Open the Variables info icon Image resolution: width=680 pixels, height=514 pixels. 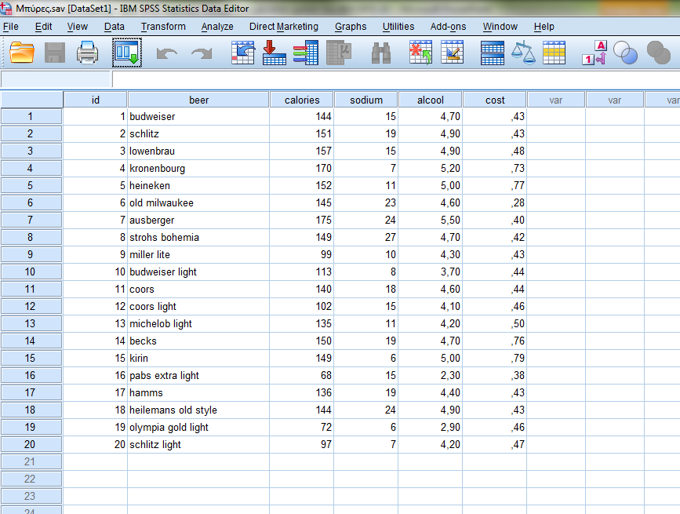tap(306, 53)
